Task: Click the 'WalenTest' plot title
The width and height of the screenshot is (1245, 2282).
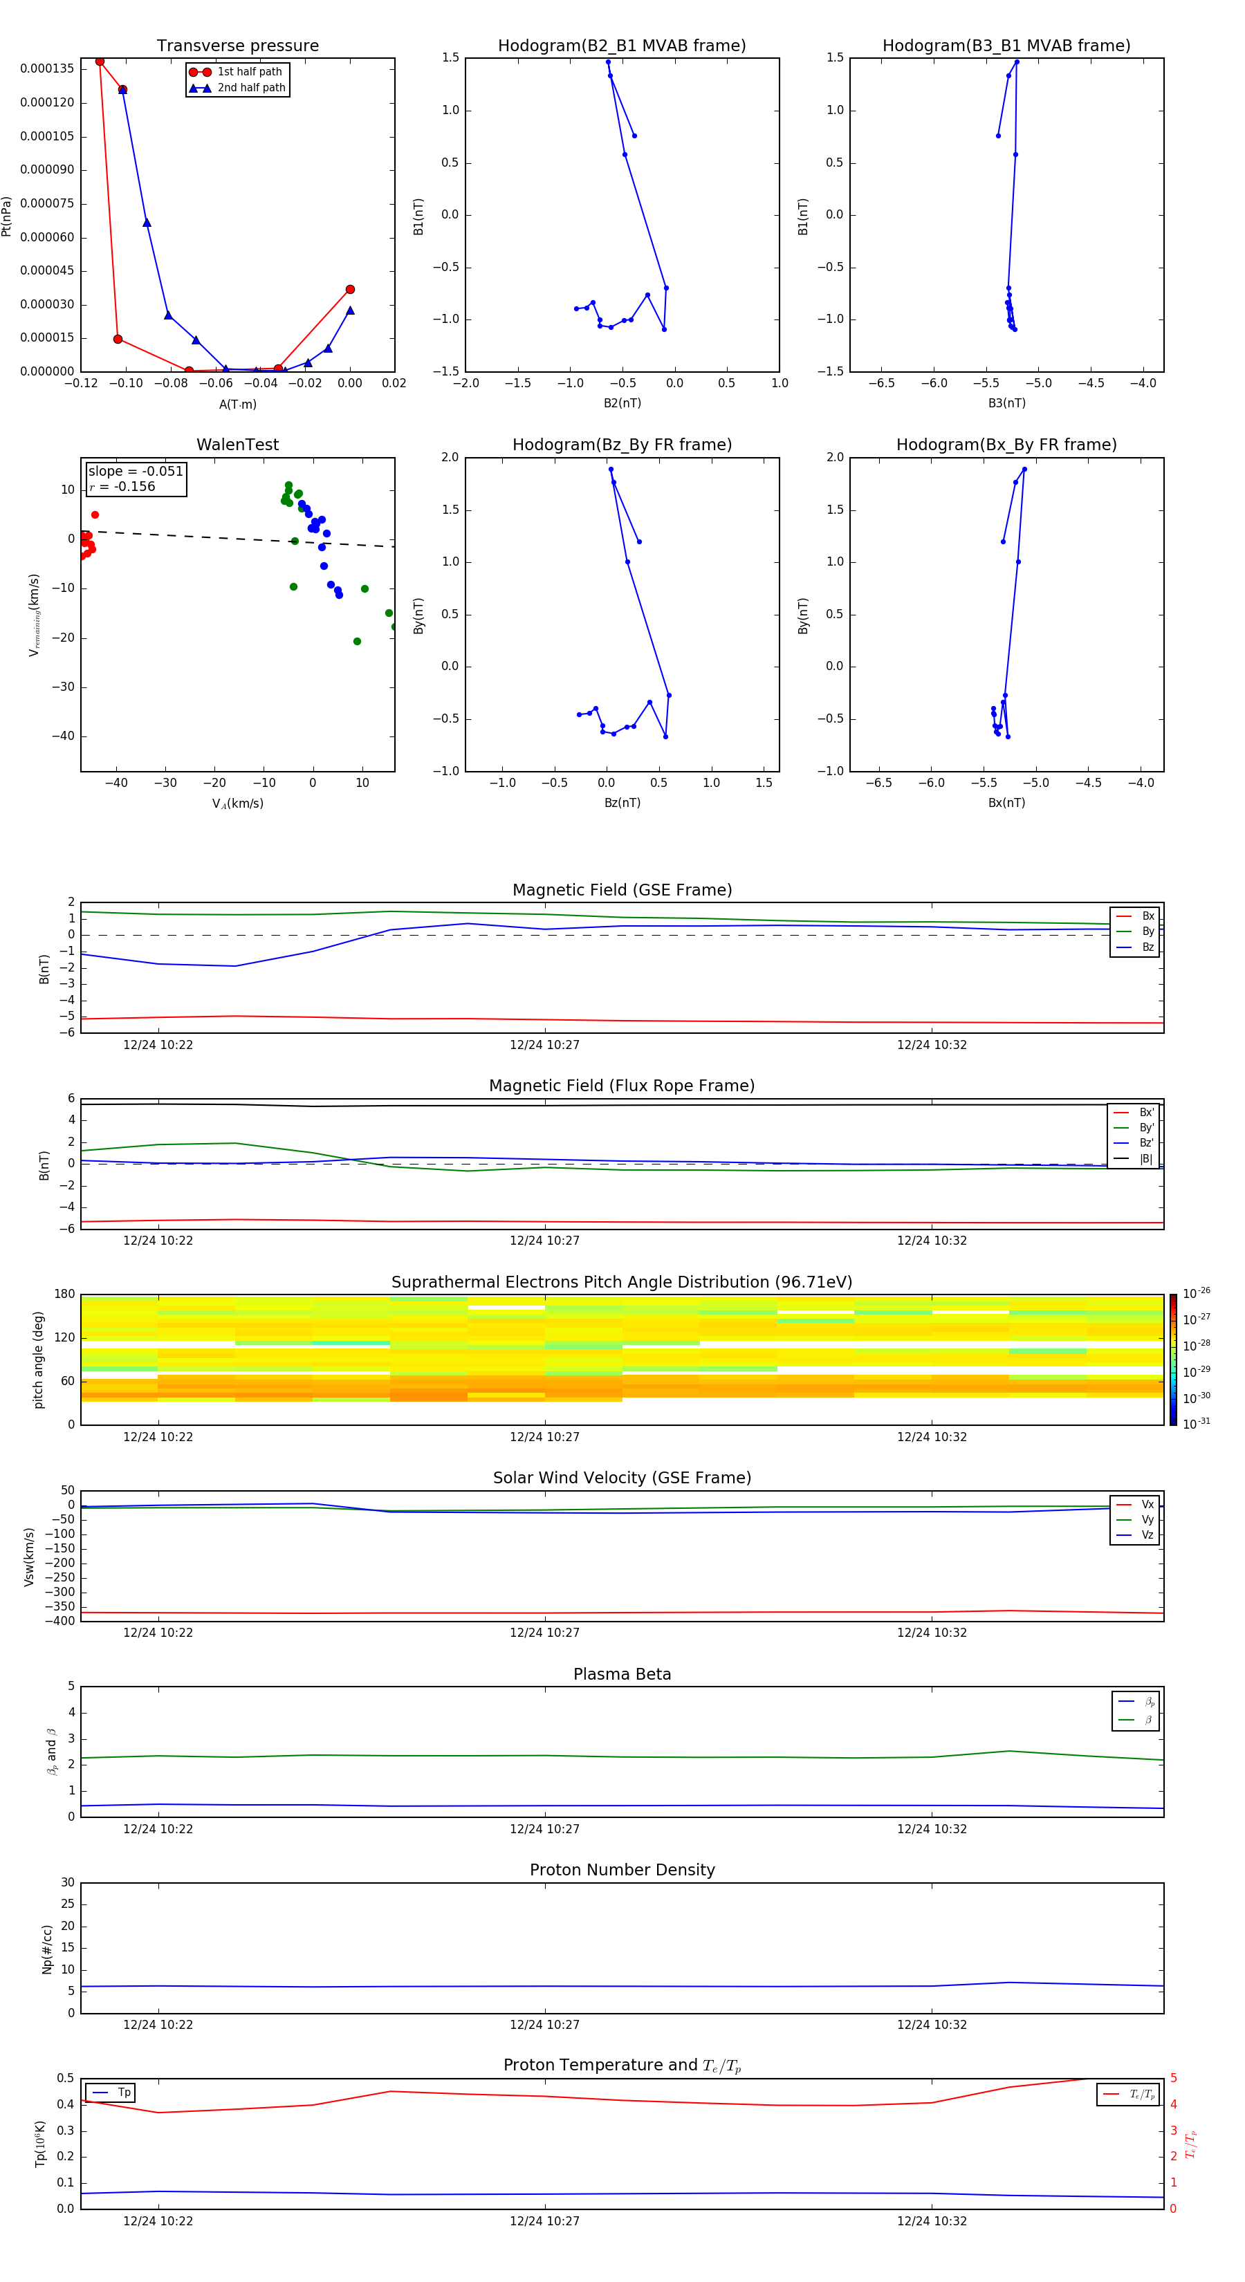Action: [x=237, y=445]
